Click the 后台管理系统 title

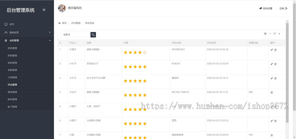click(21, 10)
